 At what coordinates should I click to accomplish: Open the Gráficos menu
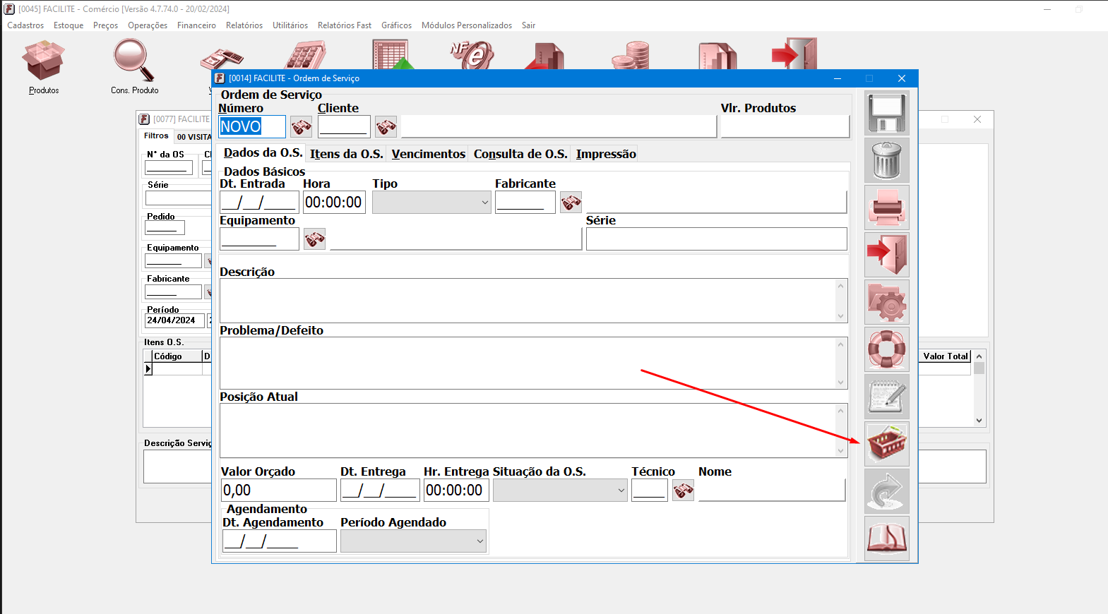(x=396, y=25)
